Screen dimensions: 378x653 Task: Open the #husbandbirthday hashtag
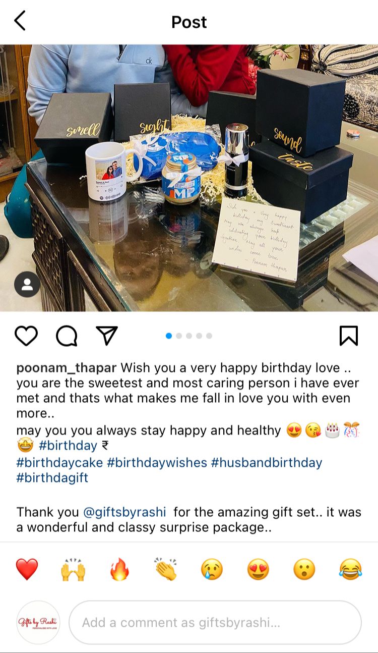[267, 462]
